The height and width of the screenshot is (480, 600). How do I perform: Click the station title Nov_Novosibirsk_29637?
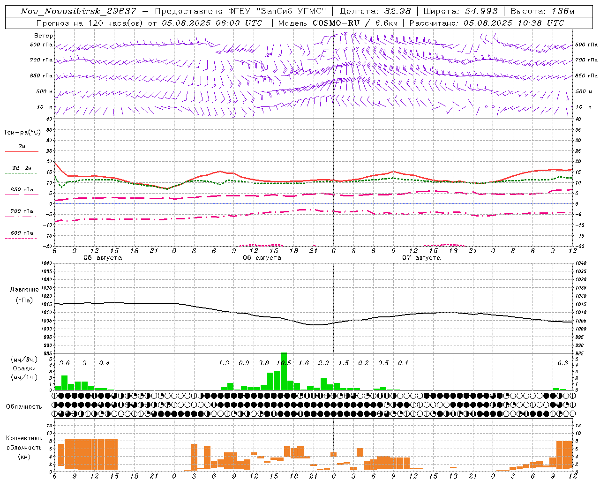click(x=78, y=11)
